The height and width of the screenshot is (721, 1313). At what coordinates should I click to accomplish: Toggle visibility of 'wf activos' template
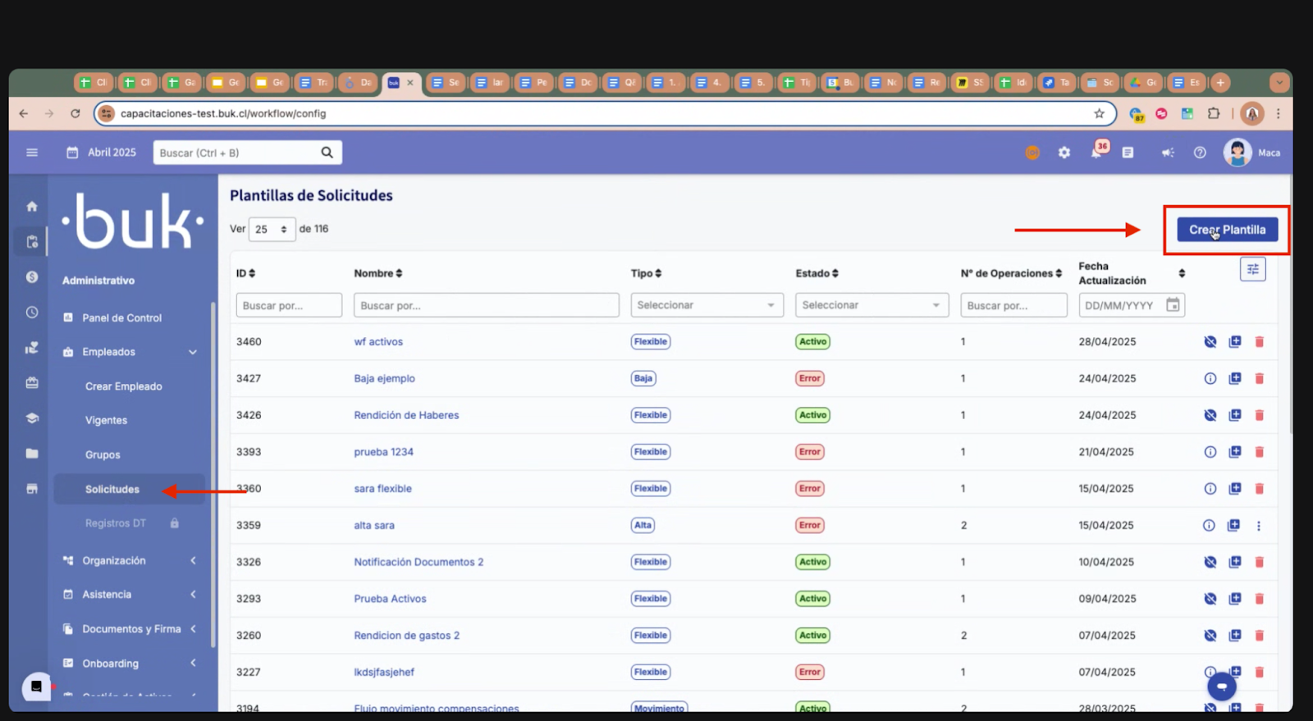(1210, 342)
